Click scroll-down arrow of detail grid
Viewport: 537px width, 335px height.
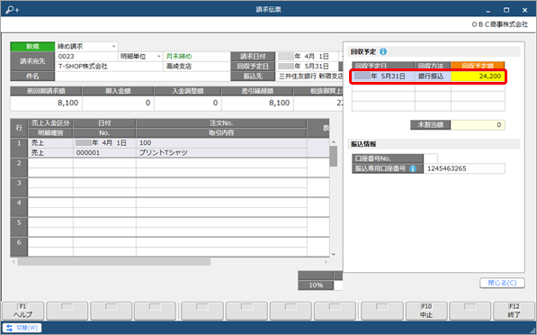(334, 254)
